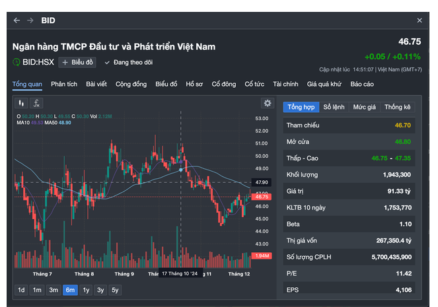Set chart range to 3m
Screen dimensions: 438x307
point(54,290)
